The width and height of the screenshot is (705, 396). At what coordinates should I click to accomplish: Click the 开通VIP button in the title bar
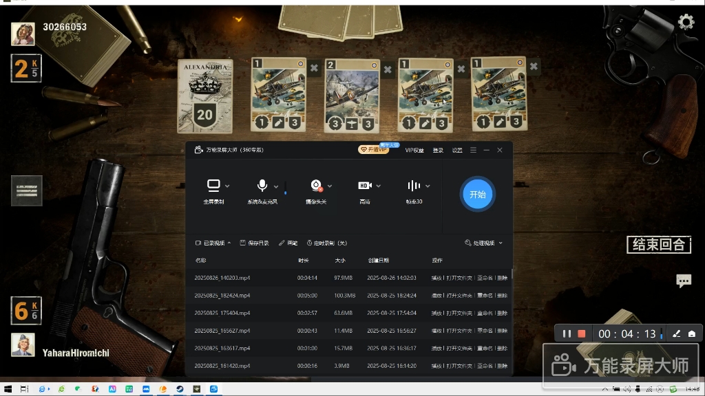[373, 149]
